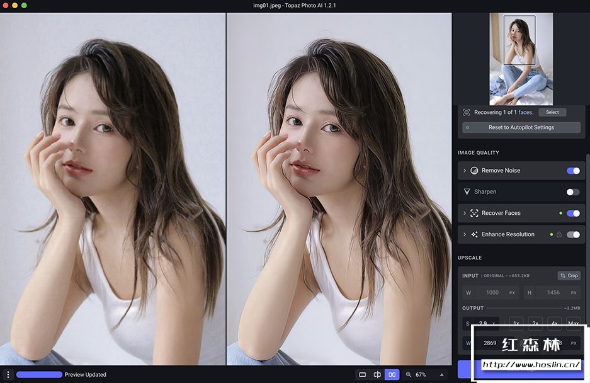Open zoom level menu with up arrow
Image resolution: width=590 pixels, height=383 pixels.
pos(442,375)
